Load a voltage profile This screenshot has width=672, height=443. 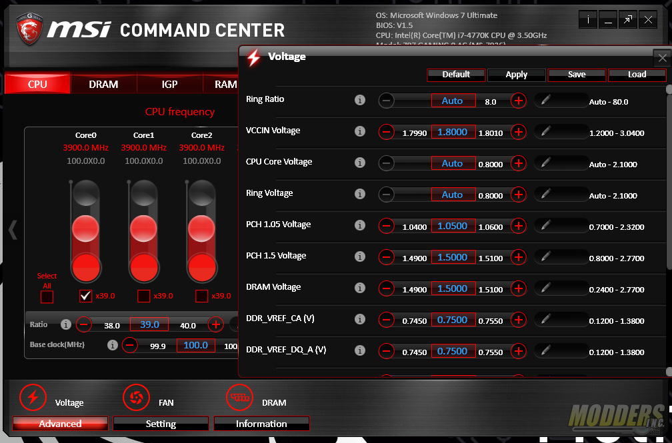(637, 75)
